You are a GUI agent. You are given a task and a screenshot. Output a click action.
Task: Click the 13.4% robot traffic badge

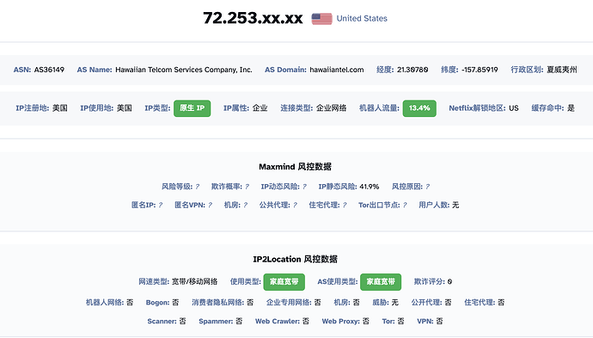[419, 108]
